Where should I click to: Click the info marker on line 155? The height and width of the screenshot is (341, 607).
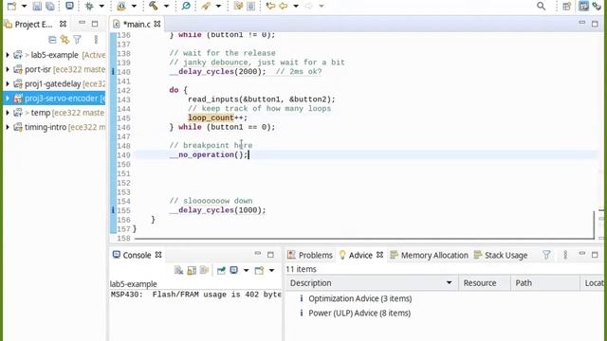click(113, 210)
